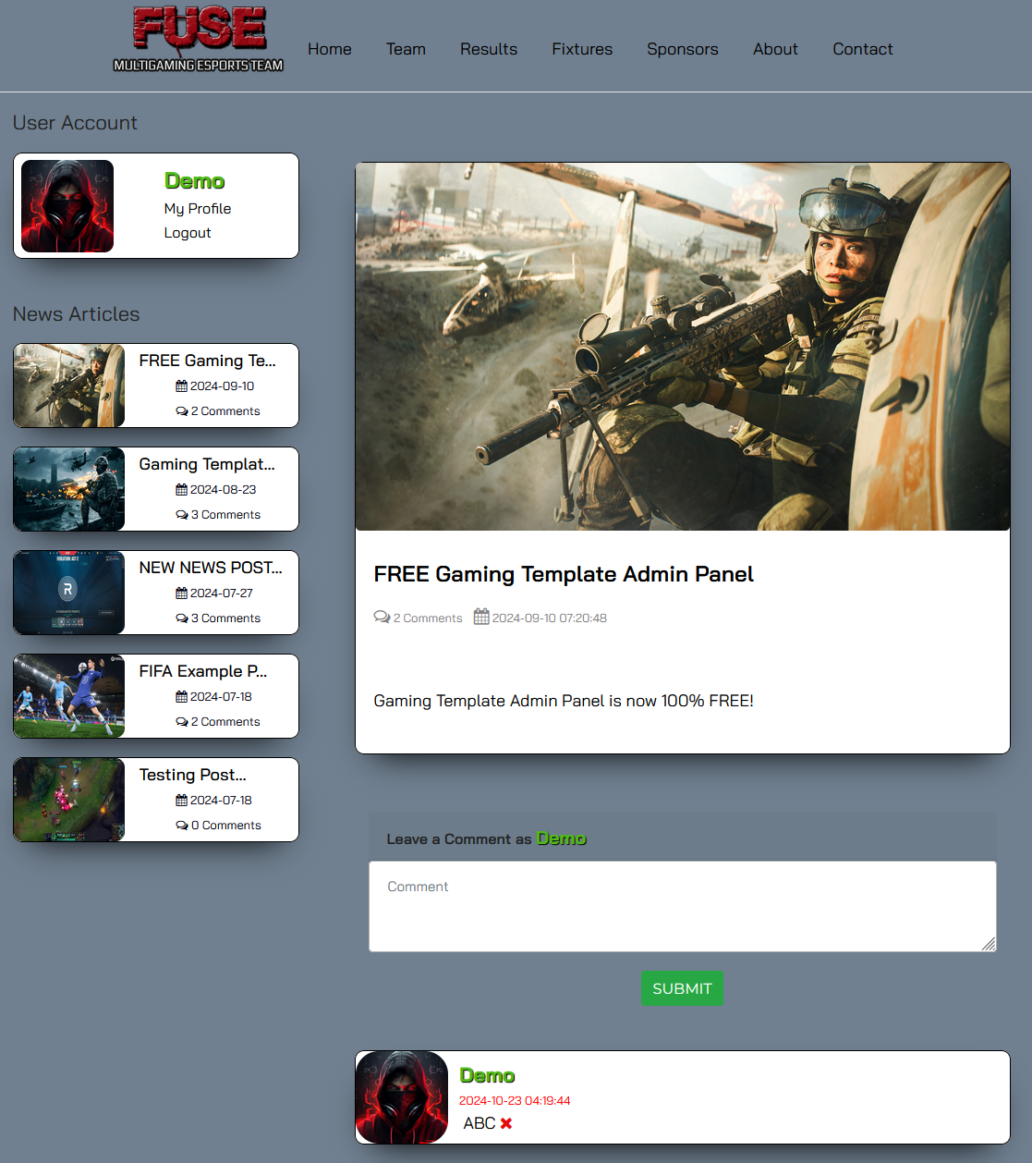The height and width of the screenshot is (1163, 1032).
Task: Click the FIFA Example soccer thumbnail
Action: tap(69, 696)
